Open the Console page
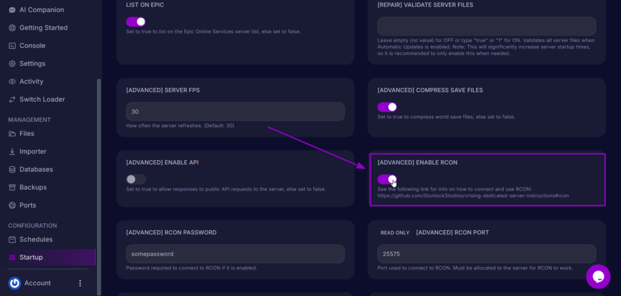Viewport: 621px width, 296px height. pos(33,46)
